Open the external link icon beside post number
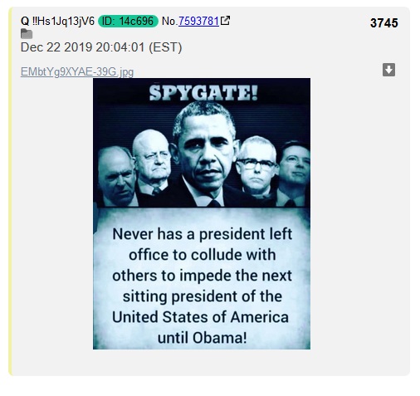Viewport: 420px width, 396px height. tap(225, 21)
